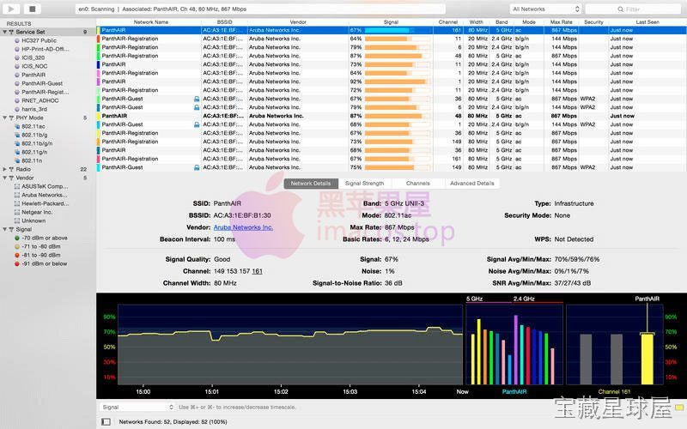Image resolution: width=687 pixels, height=429 pixels.
Task: Click the scanning status field in toolbar
Action: (260, 9)
